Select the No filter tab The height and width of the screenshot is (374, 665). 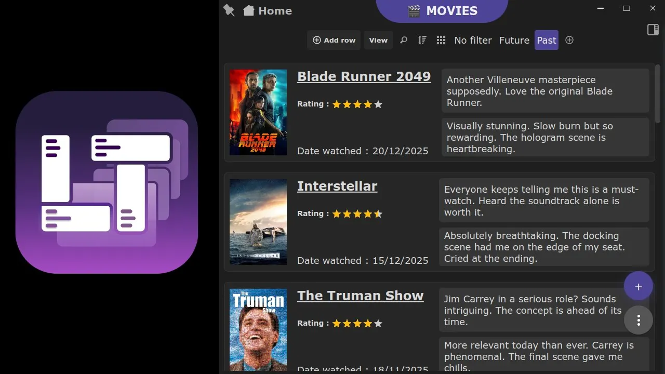(x=473, y=40)
